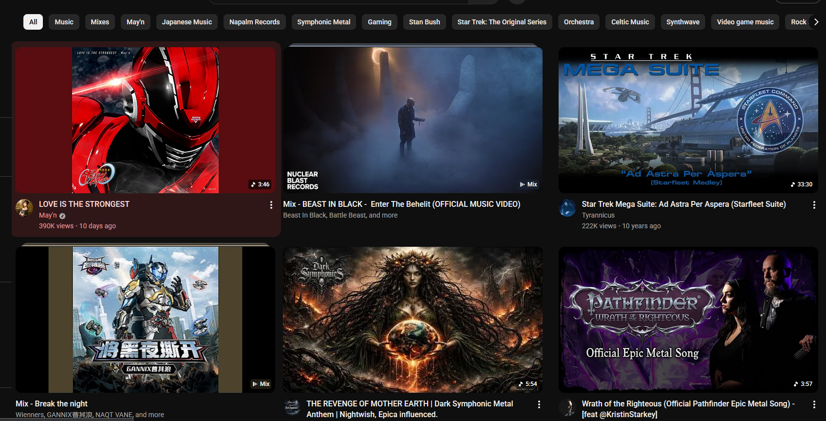Play LOVE IS THE STRONGEST thumbnail
This screenshot has height=421, width=826.
pyautogui.click(x=145, y=120)
